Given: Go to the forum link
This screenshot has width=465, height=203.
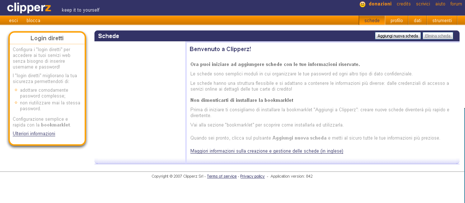Looking at the screenshot, I should click(456, 4).
